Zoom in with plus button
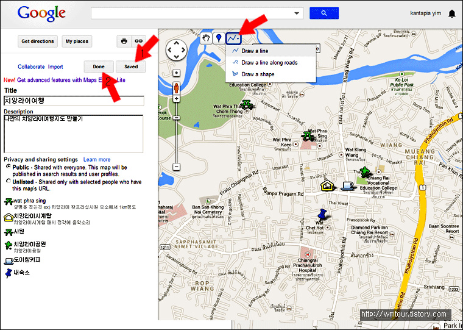Viewport: 463px width, 330px height. pos(176,98)
